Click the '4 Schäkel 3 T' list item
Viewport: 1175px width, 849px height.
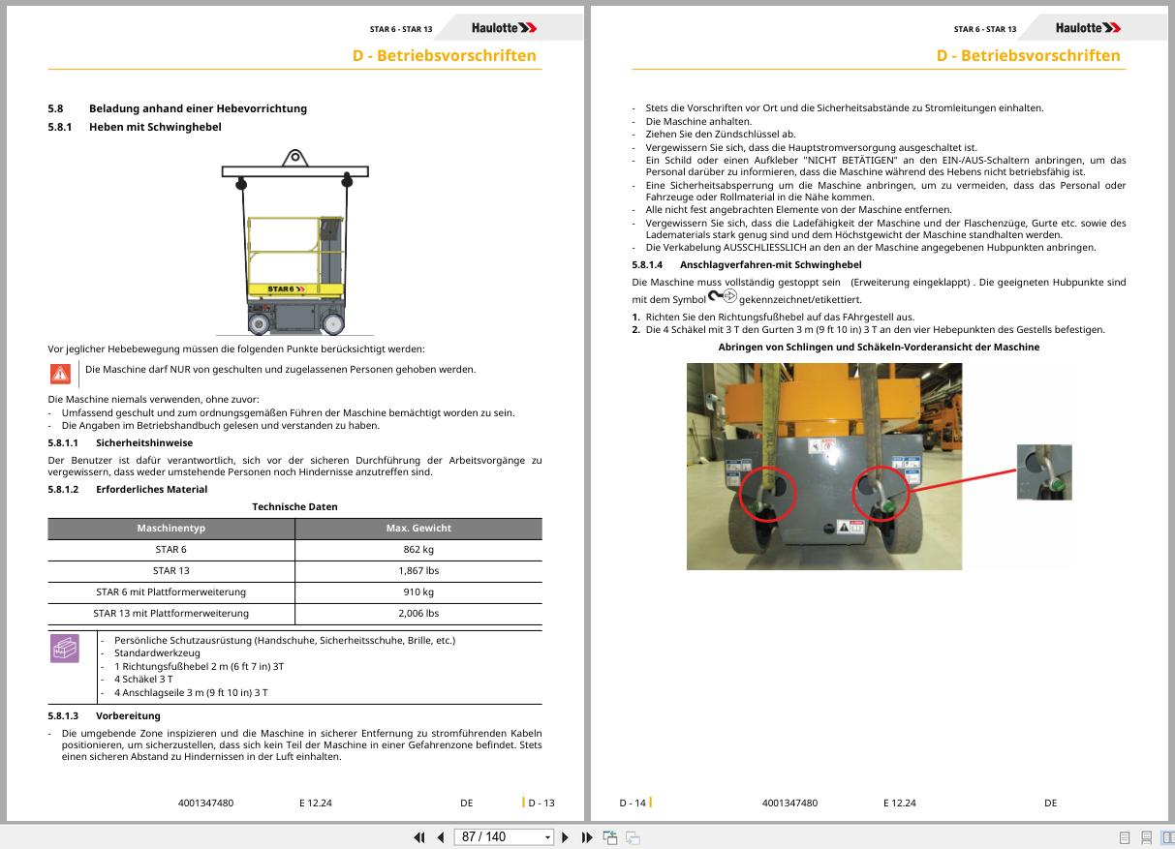pyautogui.click(x=143, y=680)
